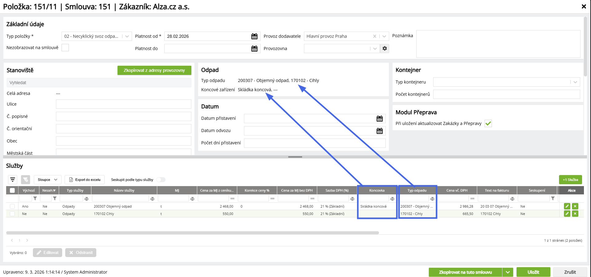Image resolution: width=591 pixels, height=277 pixels.
Task: Click the filter list icon in Služby
Action: click(13, 180)
